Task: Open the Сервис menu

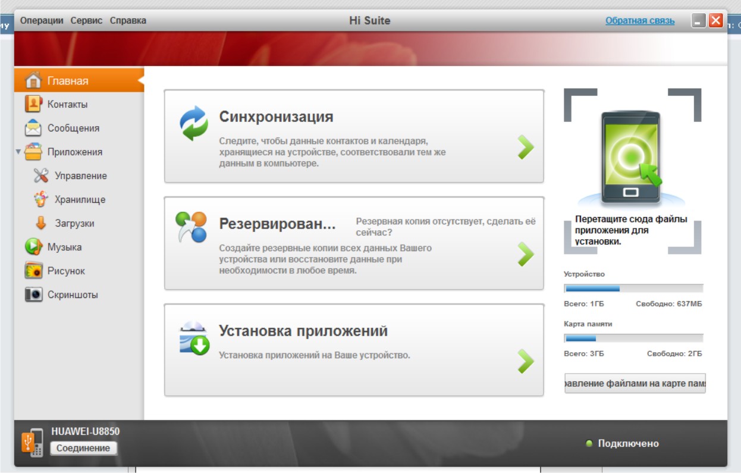Action: [x=87, y=20]
